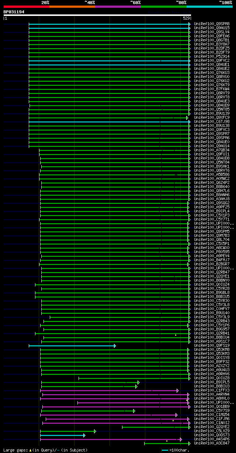The height and width of the screenshot is (453, 236).
Task: Open hit UniRef100_Q2RB47
Action: [x=212, y=272]
